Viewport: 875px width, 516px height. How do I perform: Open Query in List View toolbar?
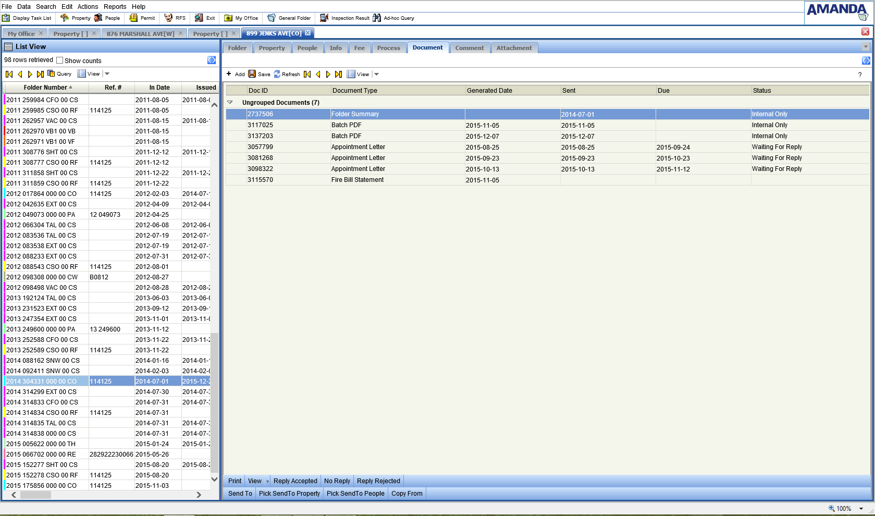pos(59,74)
